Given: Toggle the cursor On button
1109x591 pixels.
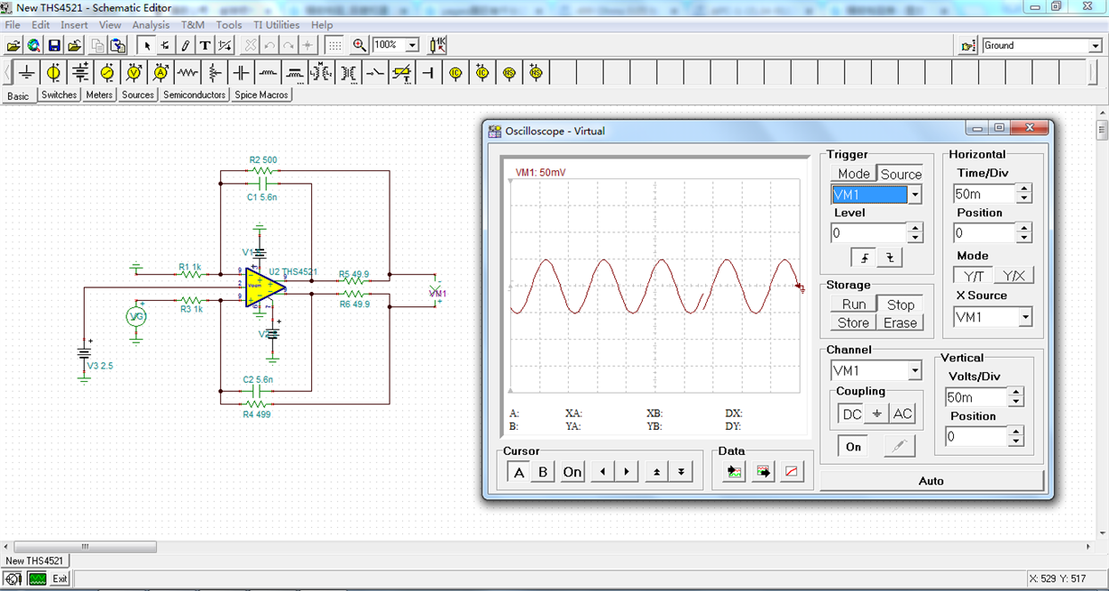Looking at the screenshot, I should click(x=572, y=472).
